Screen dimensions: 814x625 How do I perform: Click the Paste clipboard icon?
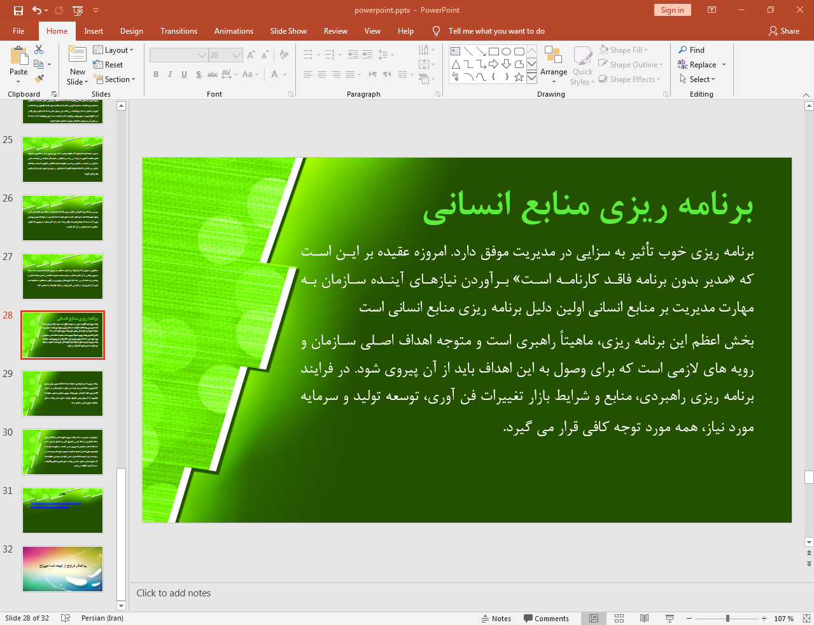[18, 57]
